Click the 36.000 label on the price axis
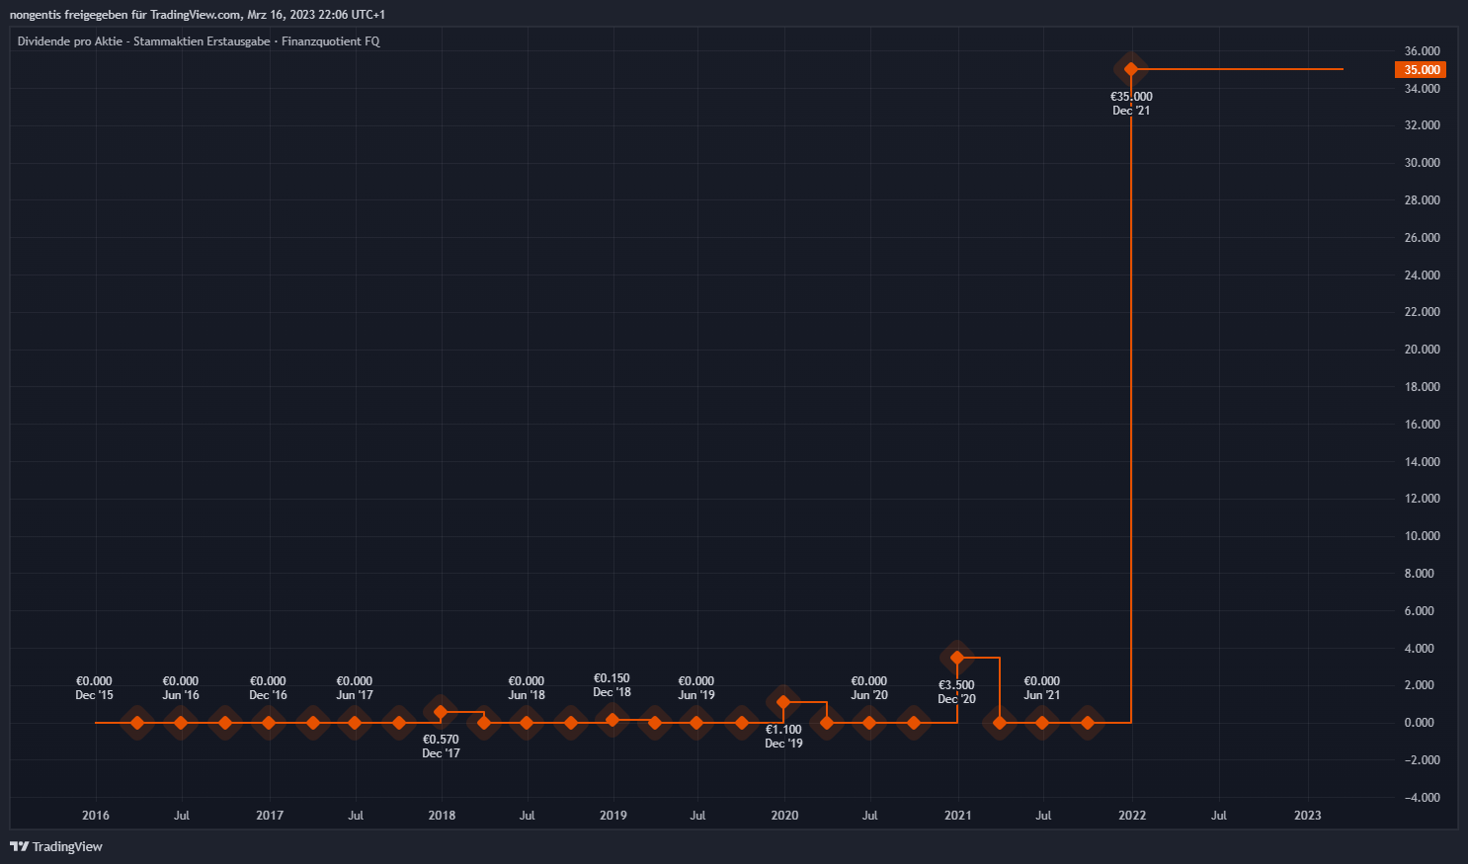Screen dimensions: 1468x864 [1422, 51]
